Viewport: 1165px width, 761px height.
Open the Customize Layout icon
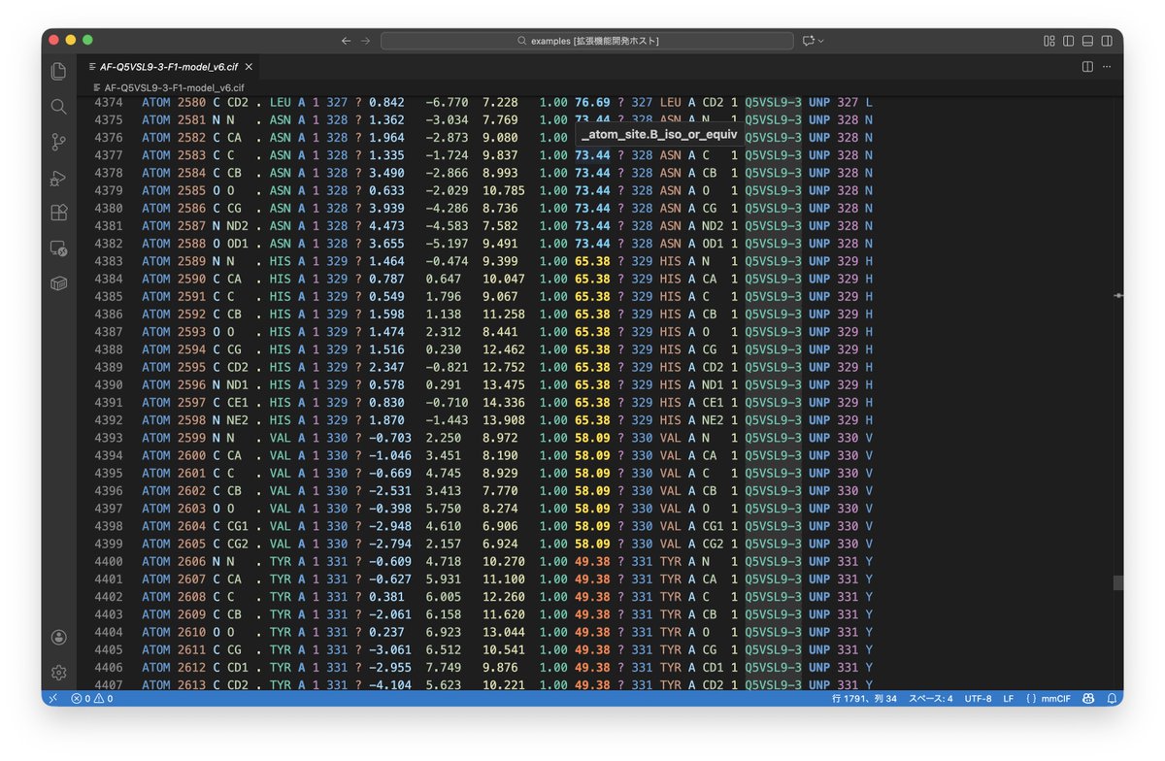point(1048,41)
